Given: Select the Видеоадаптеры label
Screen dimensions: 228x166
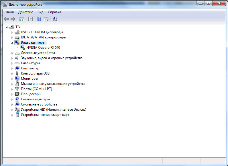Looking at the screenshot, I should [33, 42].
